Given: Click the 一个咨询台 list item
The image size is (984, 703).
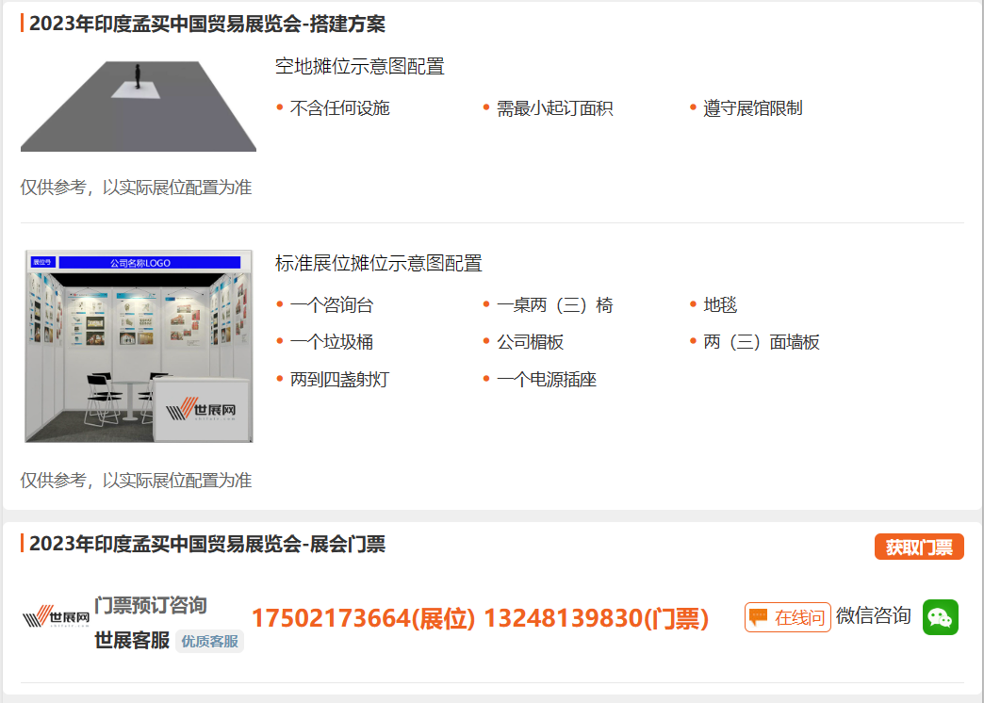Looking at the screenshot, I should [x=332, y=305].
